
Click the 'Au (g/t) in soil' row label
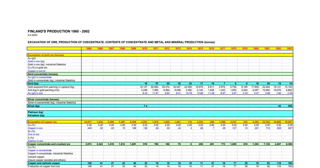[x=35, y=93]
